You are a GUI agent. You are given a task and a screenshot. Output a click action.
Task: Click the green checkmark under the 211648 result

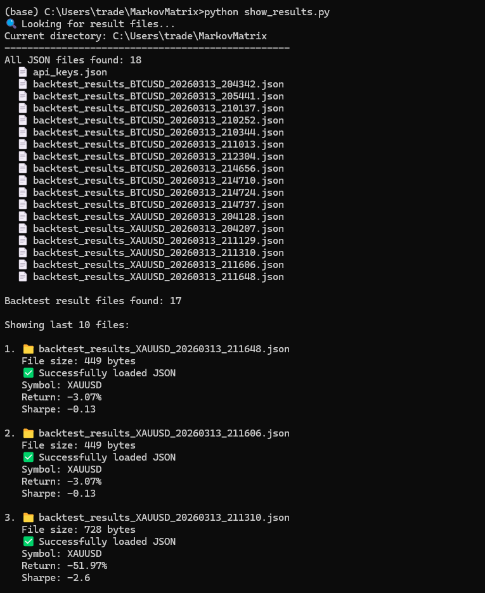click(28, 373)
